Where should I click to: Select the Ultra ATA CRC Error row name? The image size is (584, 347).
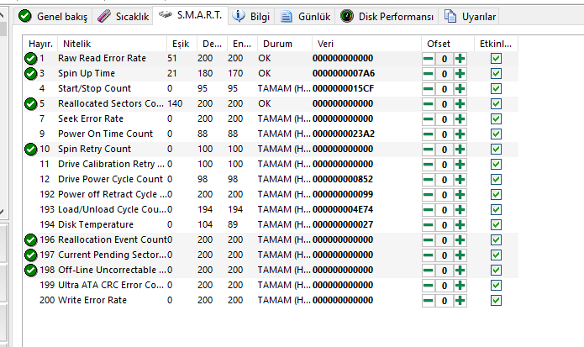[111, 285]
